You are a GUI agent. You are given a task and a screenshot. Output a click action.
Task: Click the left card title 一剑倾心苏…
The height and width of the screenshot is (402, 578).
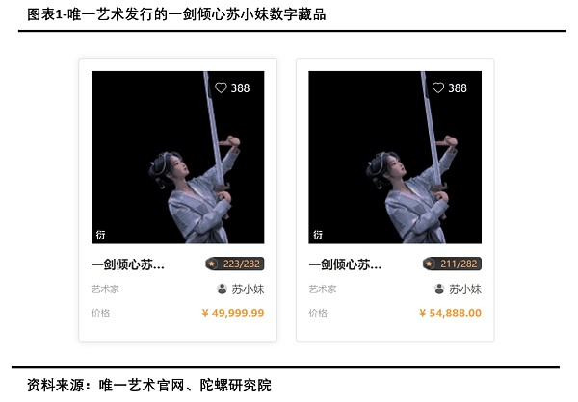(128, 264)
